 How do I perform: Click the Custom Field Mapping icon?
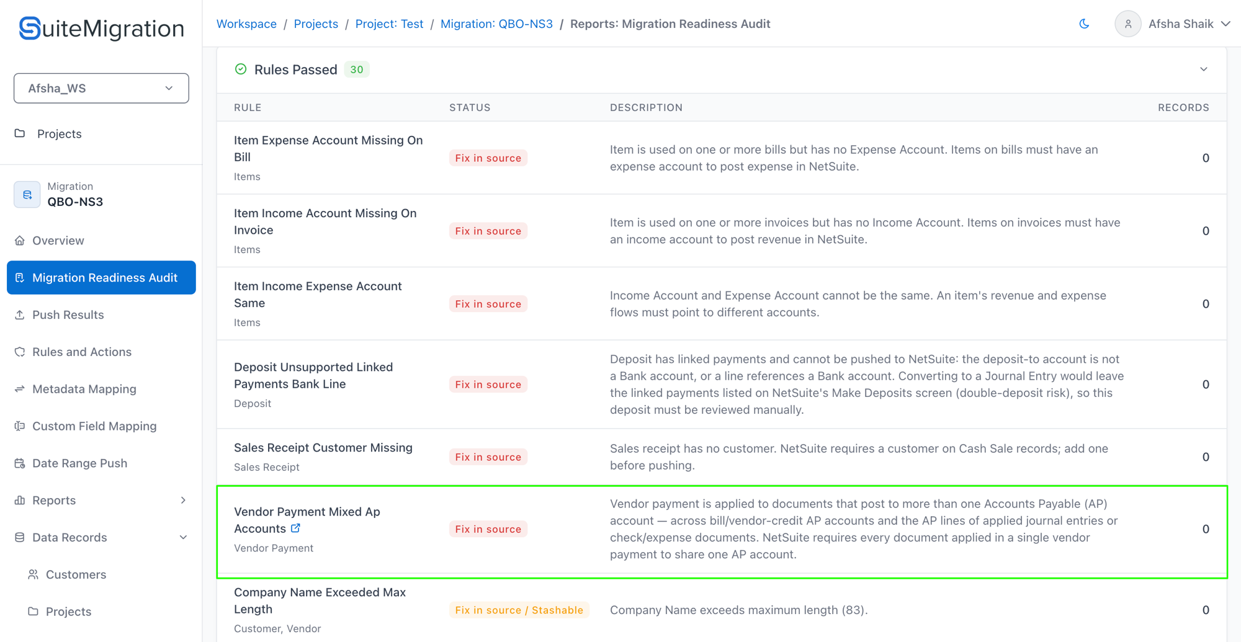point(20,426)
